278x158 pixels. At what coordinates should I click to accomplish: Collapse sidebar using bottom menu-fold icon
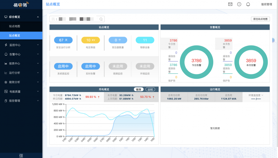(21, 155)
